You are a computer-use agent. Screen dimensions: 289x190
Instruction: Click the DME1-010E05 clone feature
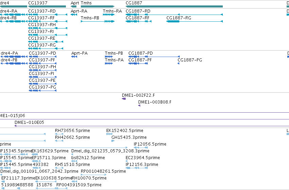pyautogui.click(x=152, y=126)
